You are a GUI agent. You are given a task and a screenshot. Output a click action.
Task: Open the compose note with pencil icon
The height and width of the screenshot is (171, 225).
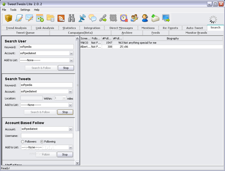pyautogui.click(x=19, y=18)
